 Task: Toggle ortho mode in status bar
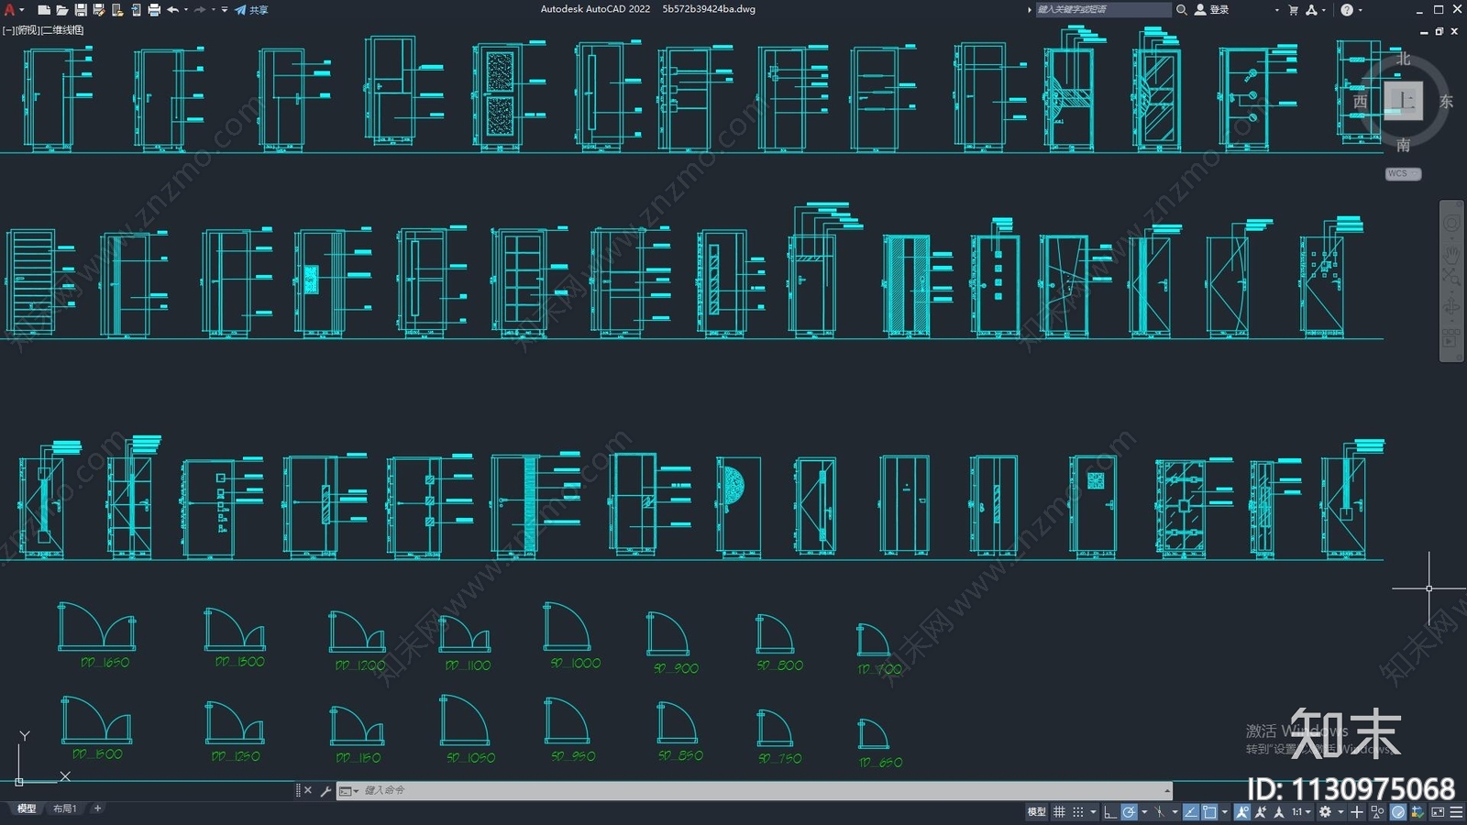click(1109, 812)
